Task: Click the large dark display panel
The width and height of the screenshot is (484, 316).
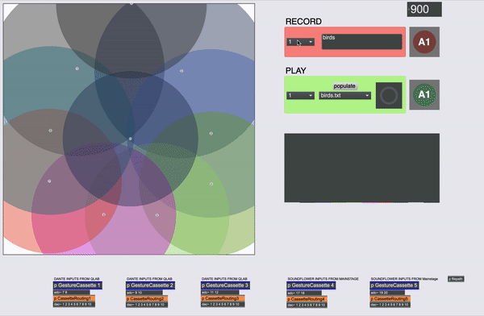Action: 361,168
